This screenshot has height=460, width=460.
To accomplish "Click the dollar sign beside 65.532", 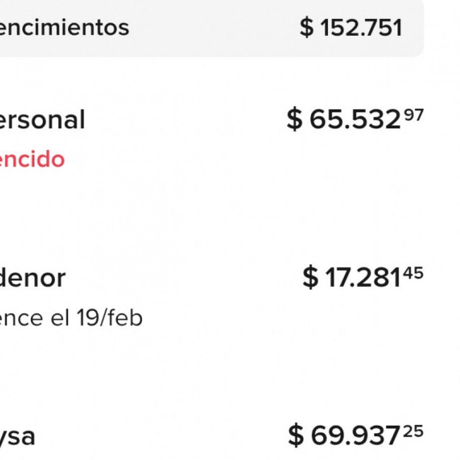I will pos(295,121).
